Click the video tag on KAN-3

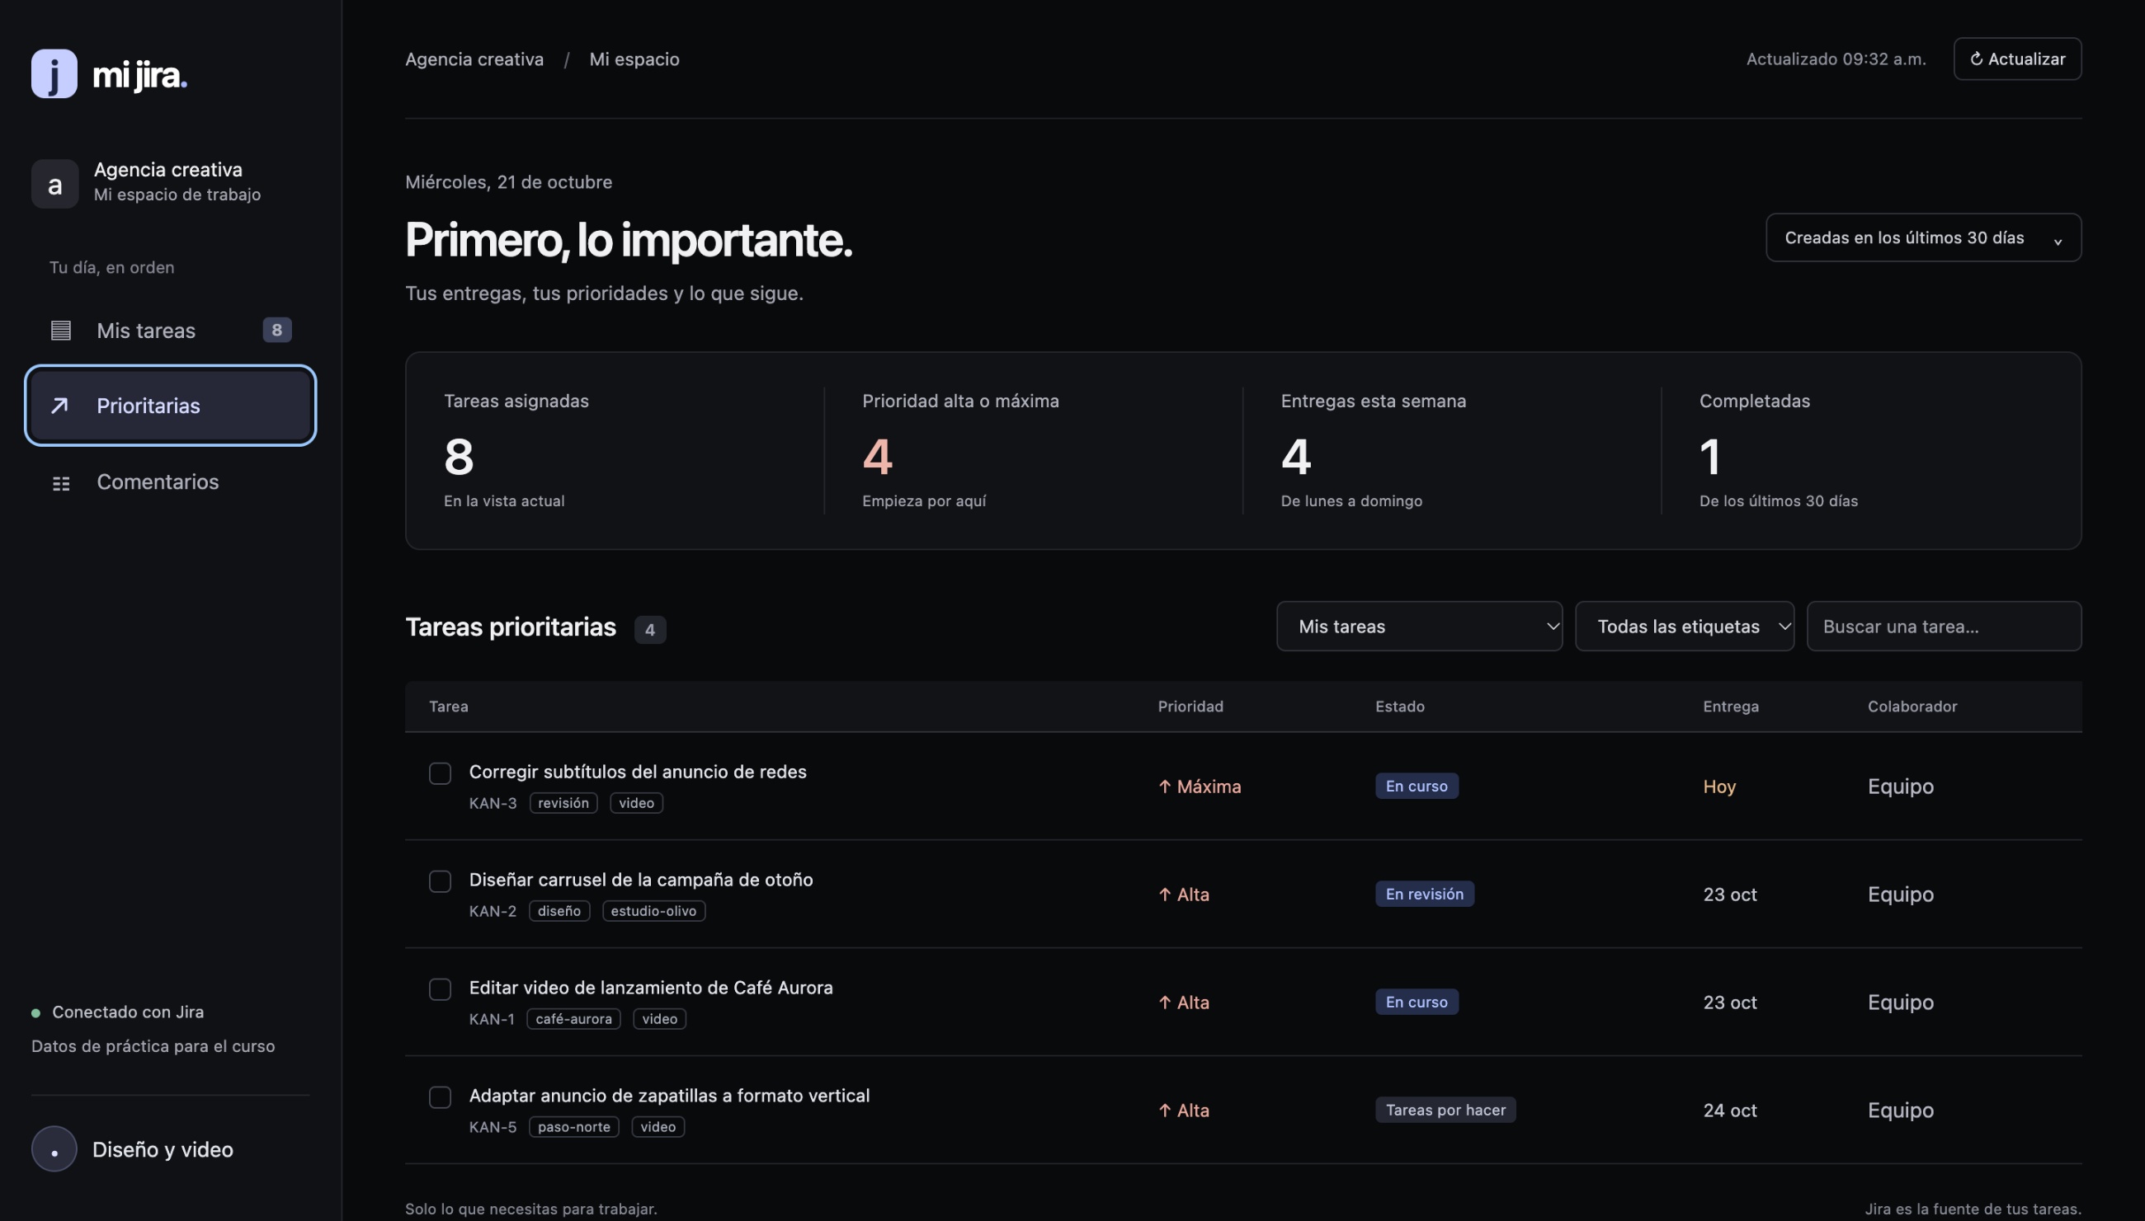(636, 803)
